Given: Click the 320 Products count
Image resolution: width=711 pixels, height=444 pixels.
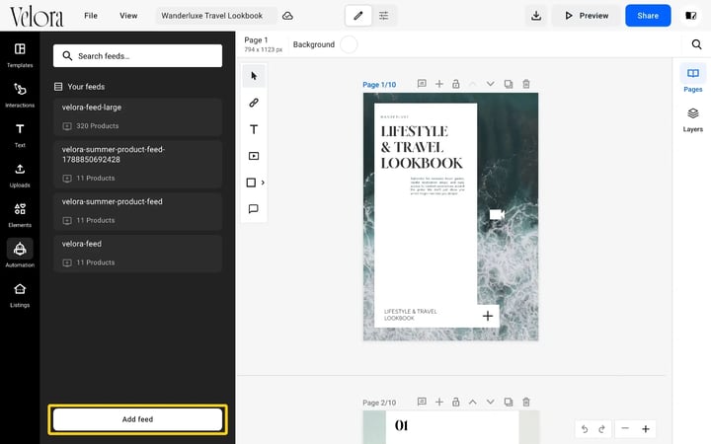Looking at the screenshot, I should point(97,126).
